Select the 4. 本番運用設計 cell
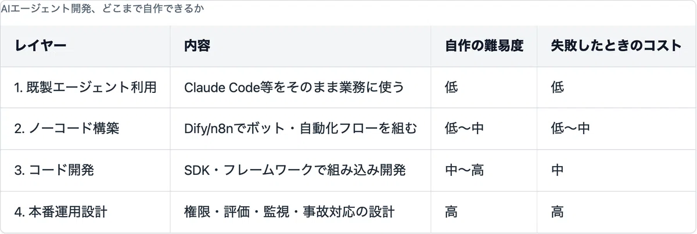Image resolution: width=697 pixels, height=234 pixels. coord(85,212)
